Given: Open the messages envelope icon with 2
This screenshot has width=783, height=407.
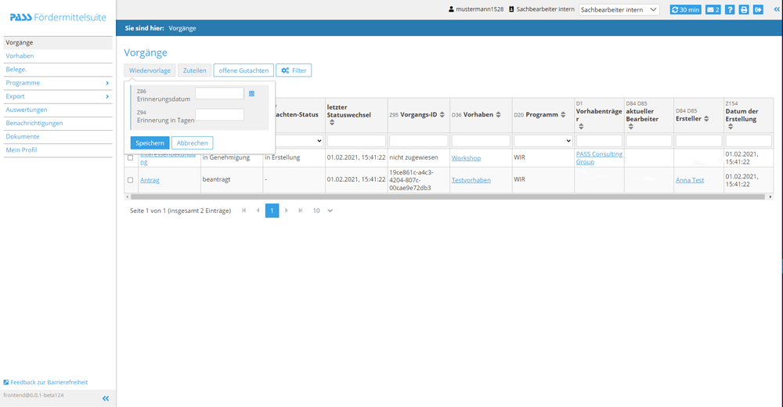Looking at the screenshot, I should (x=713, y=9).
